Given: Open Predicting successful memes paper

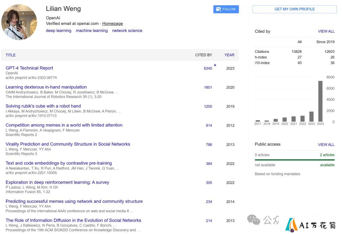Looking at the screenshot, I should click(x=74, y=201).
